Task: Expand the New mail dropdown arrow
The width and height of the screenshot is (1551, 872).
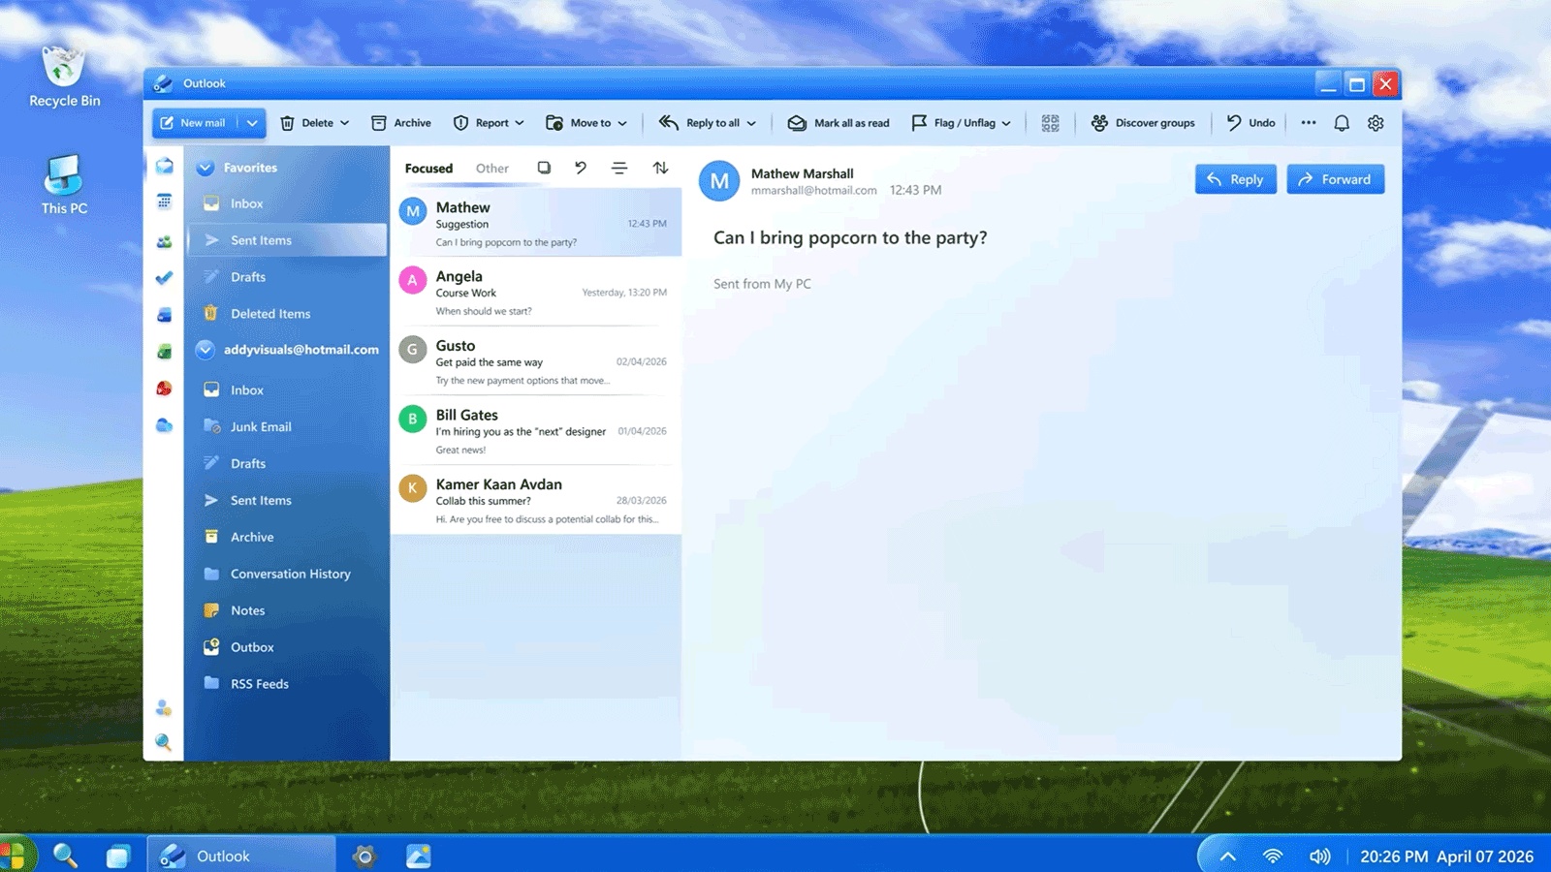Action: [x=252, y=123]
